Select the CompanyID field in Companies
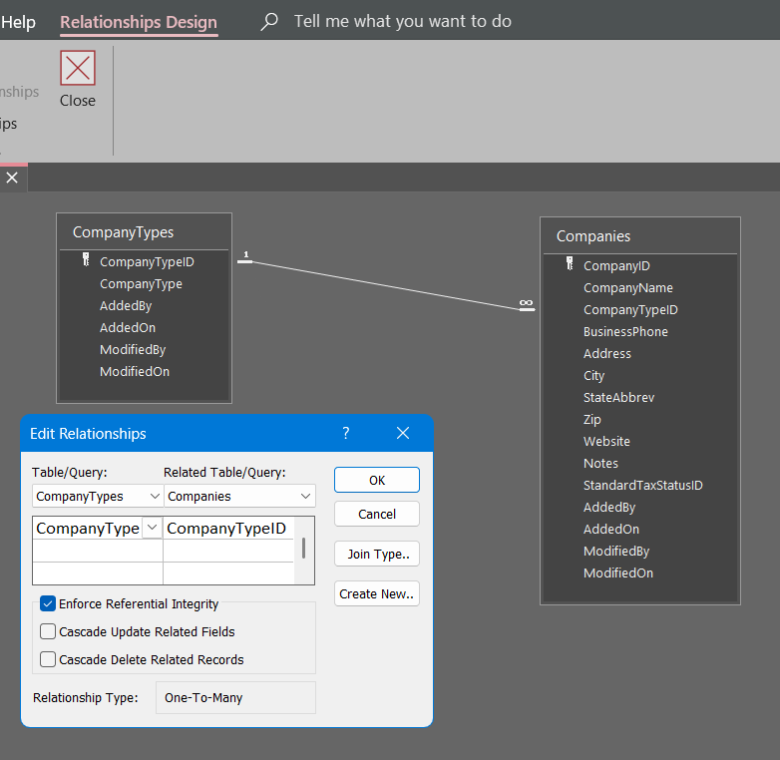The height and width of the screenshot is (760, 780). pyautogui.click(x=616, y=266)
